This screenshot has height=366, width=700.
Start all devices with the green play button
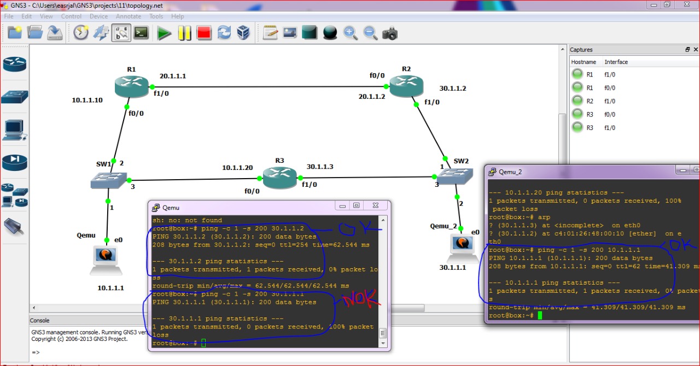pyautogui.click(x=164, y=33)
